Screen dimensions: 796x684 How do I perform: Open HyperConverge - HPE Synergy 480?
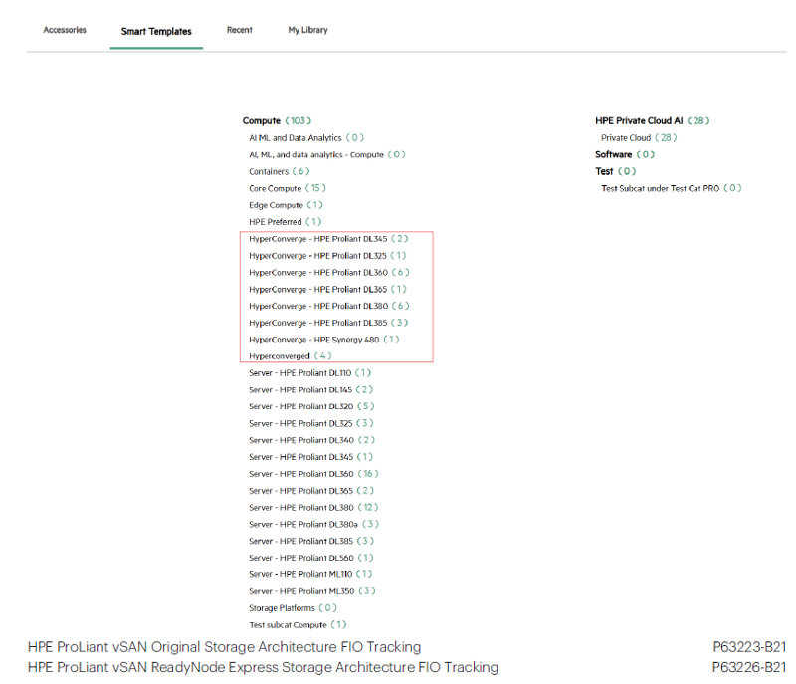(324, 339)
